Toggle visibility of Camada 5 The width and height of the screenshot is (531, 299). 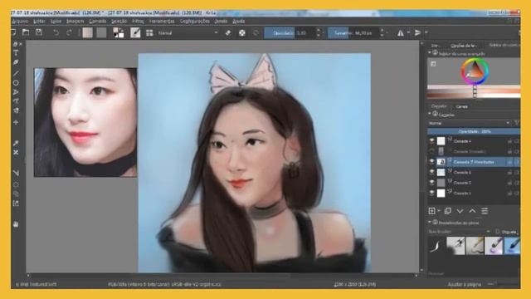[431, 183]
